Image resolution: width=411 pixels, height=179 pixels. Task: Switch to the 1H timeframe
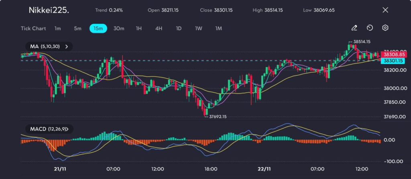[139, 28]
